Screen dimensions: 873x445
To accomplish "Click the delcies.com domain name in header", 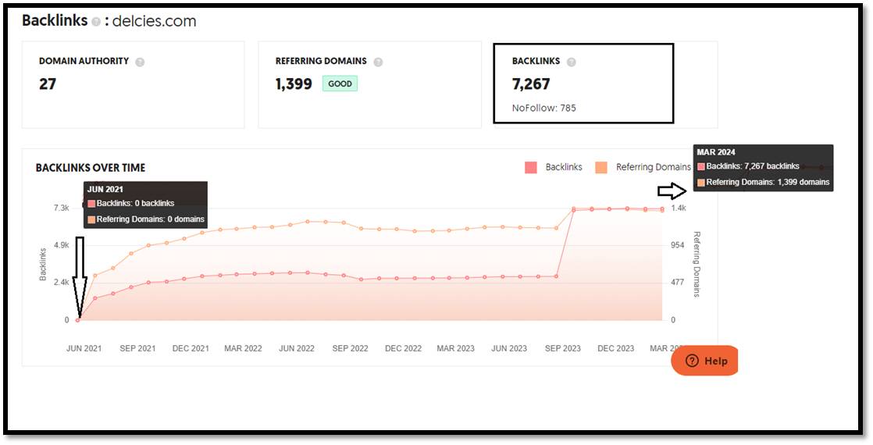I will (x=154, y=22).
